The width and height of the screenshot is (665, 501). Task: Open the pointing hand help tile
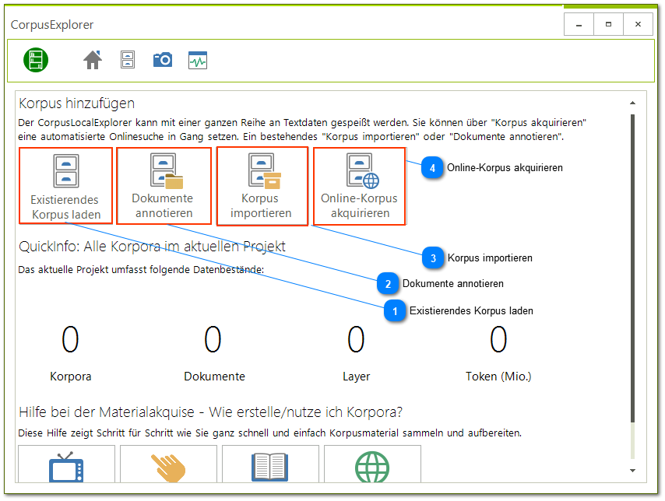click(x=168, y=464)
